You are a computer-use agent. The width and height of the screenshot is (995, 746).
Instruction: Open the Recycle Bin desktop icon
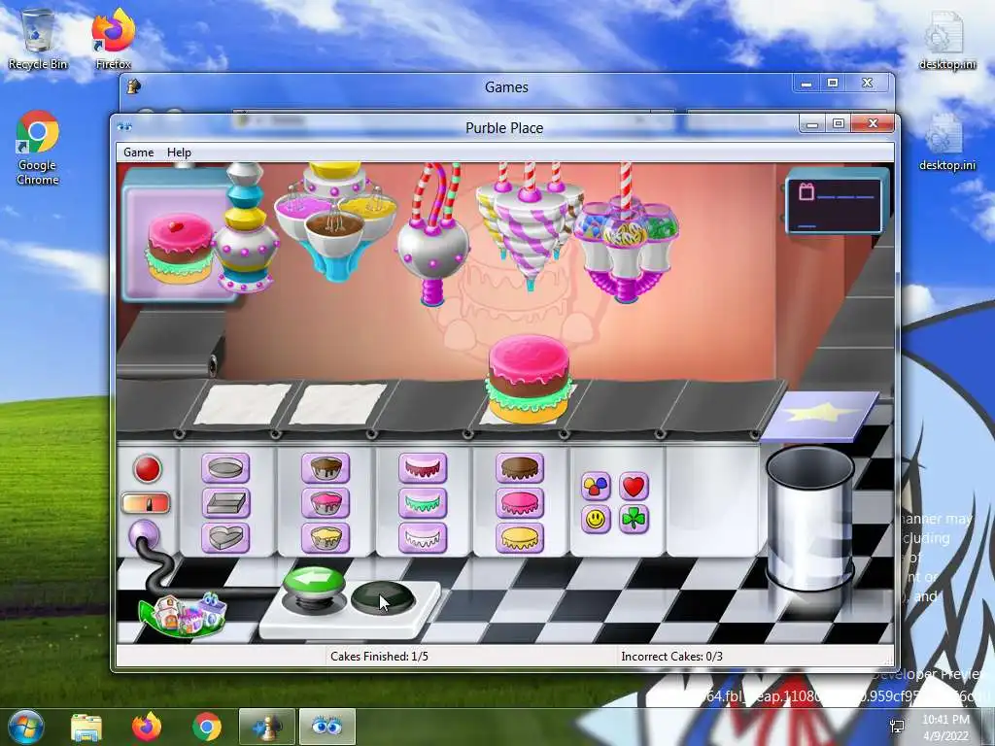tap(38, 39)
